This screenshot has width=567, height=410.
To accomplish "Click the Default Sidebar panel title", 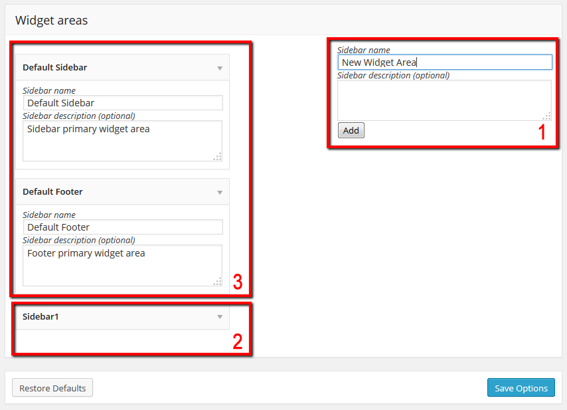I will click(55, 68).
